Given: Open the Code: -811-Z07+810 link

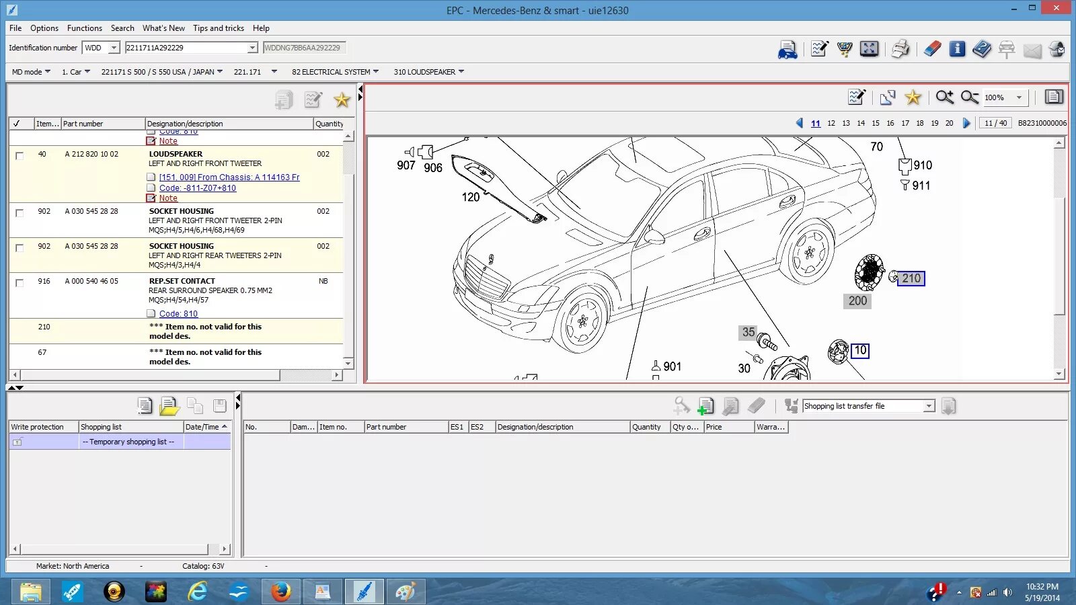Looking at the screenshot, I should (198, 188).
